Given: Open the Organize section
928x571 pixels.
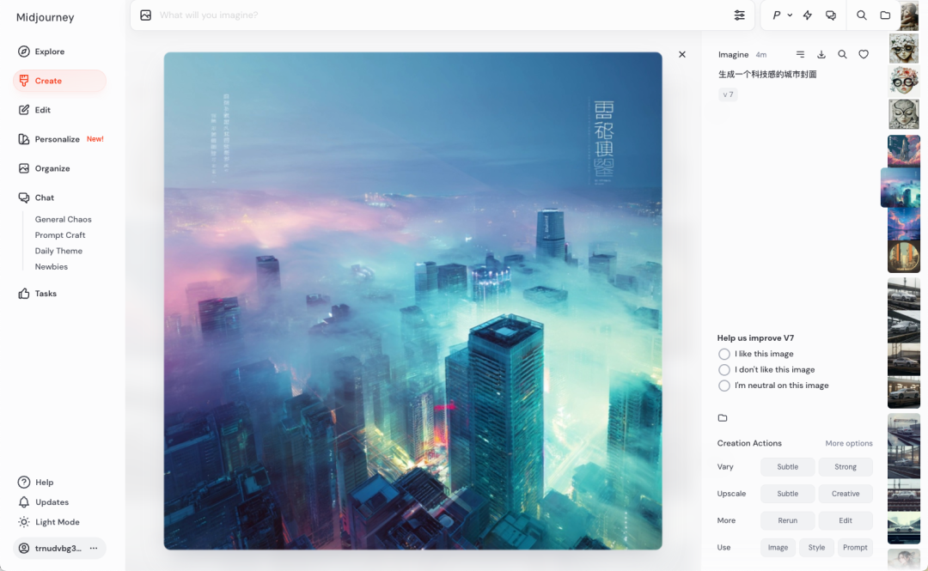Looking at the screenshot, I should (x=44, y=168).
